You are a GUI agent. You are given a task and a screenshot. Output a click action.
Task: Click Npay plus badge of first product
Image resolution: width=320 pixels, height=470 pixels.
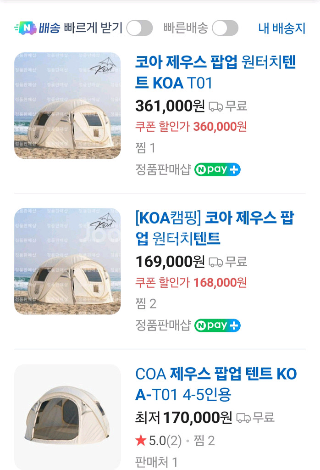point(217,169)
